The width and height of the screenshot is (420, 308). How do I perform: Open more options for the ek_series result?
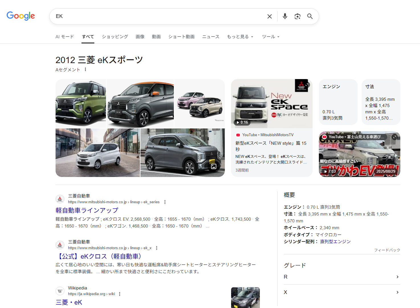165,202
